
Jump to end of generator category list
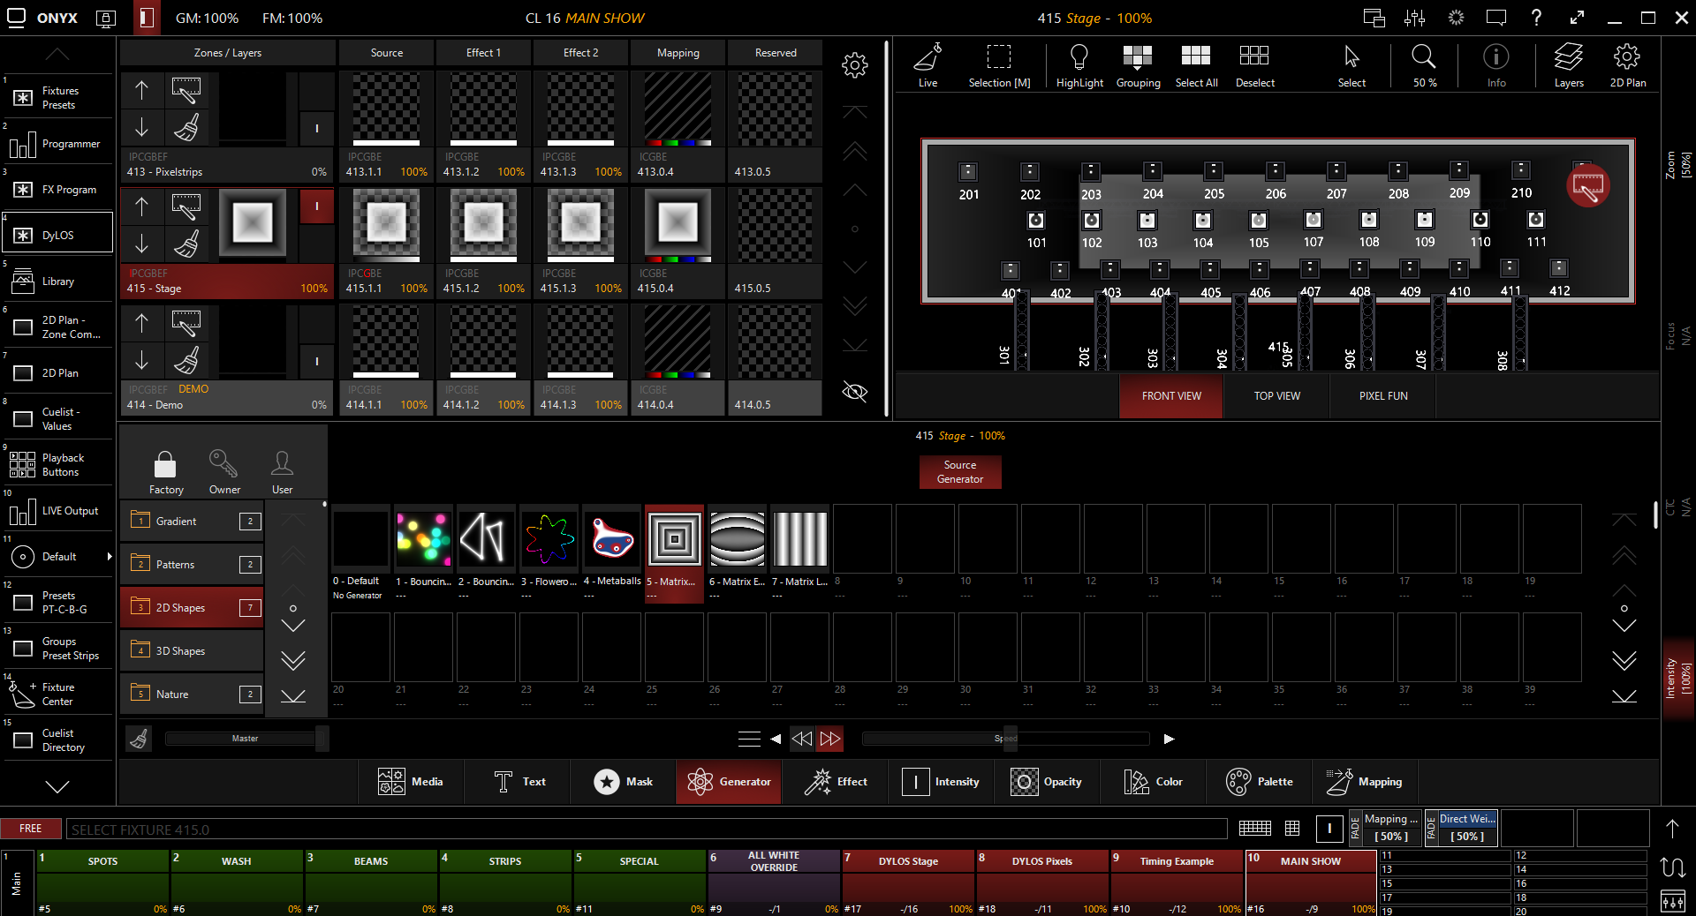coord(293,696)
